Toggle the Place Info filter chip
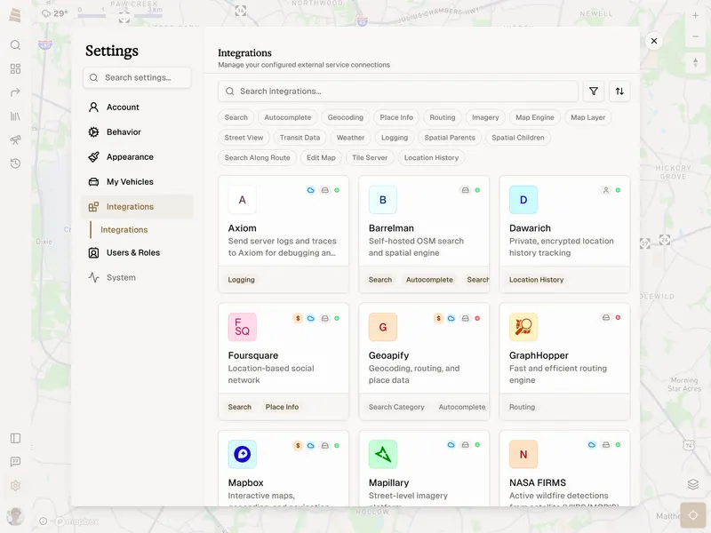 [x=396, y=117]
